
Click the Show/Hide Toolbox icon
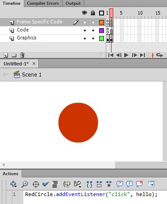[x=151, y=184]
